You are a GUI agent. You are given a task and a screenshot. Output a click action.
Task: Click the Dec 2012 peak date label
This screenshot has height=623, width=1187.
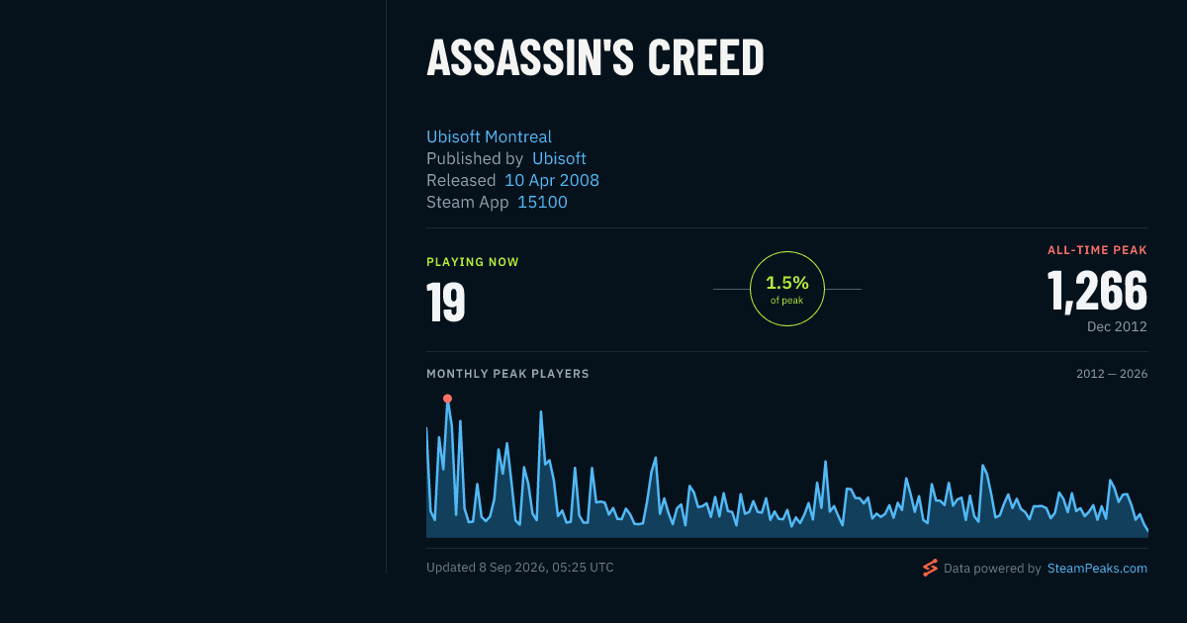(1117, 326)
